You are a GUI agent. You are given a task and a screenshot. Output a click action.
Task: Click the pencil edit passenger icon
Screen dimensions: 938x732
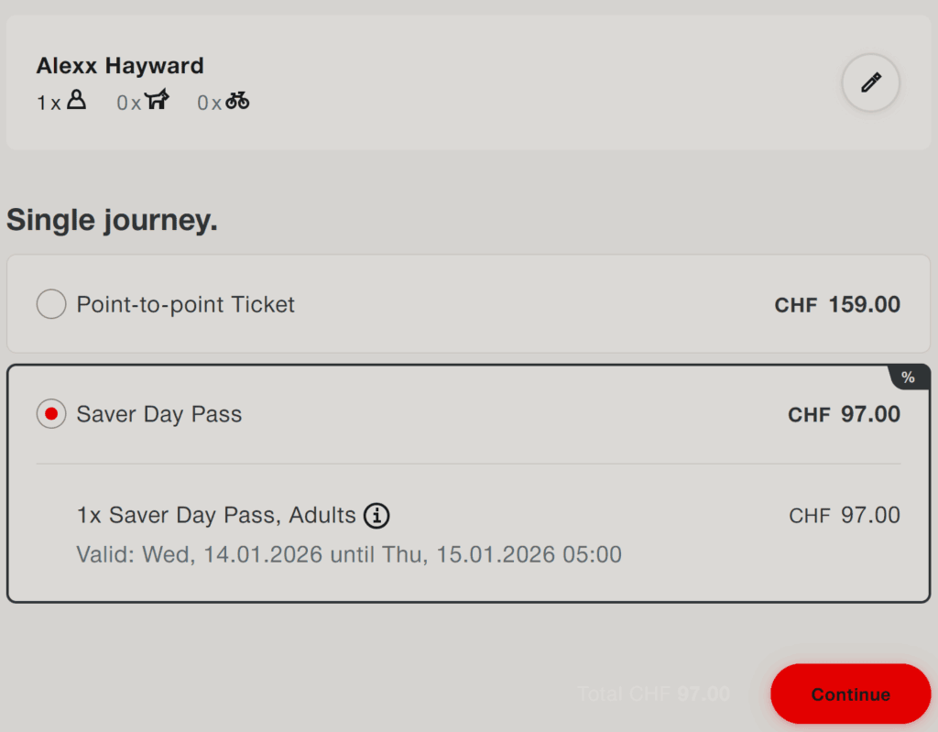(870, 83)
